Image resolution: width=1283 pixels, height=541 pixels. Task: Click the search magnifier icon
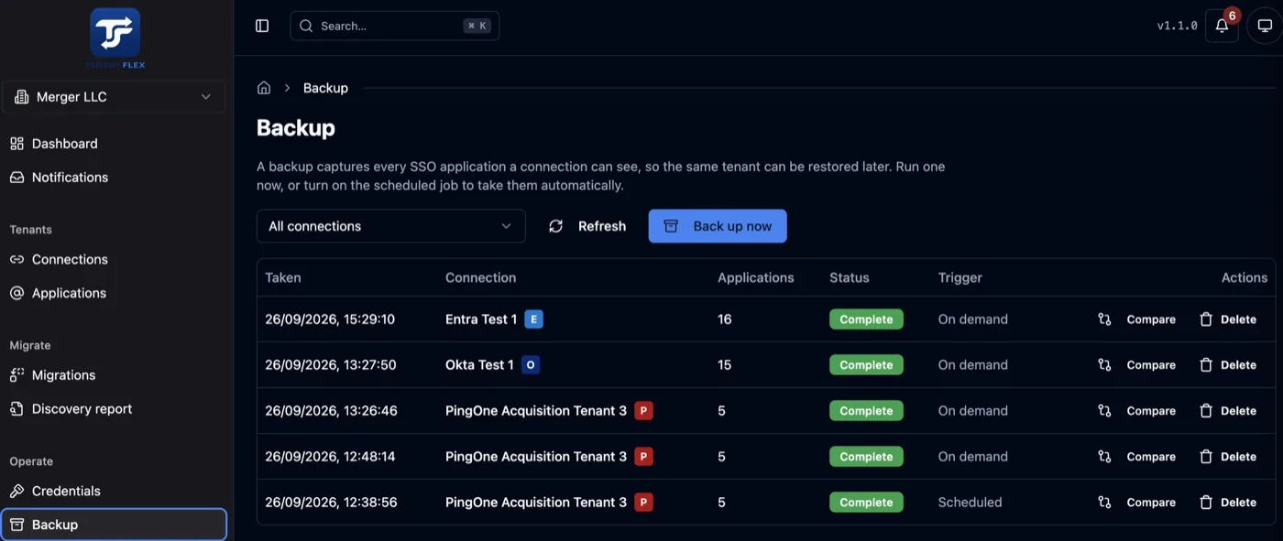click(x=306, y=26)
